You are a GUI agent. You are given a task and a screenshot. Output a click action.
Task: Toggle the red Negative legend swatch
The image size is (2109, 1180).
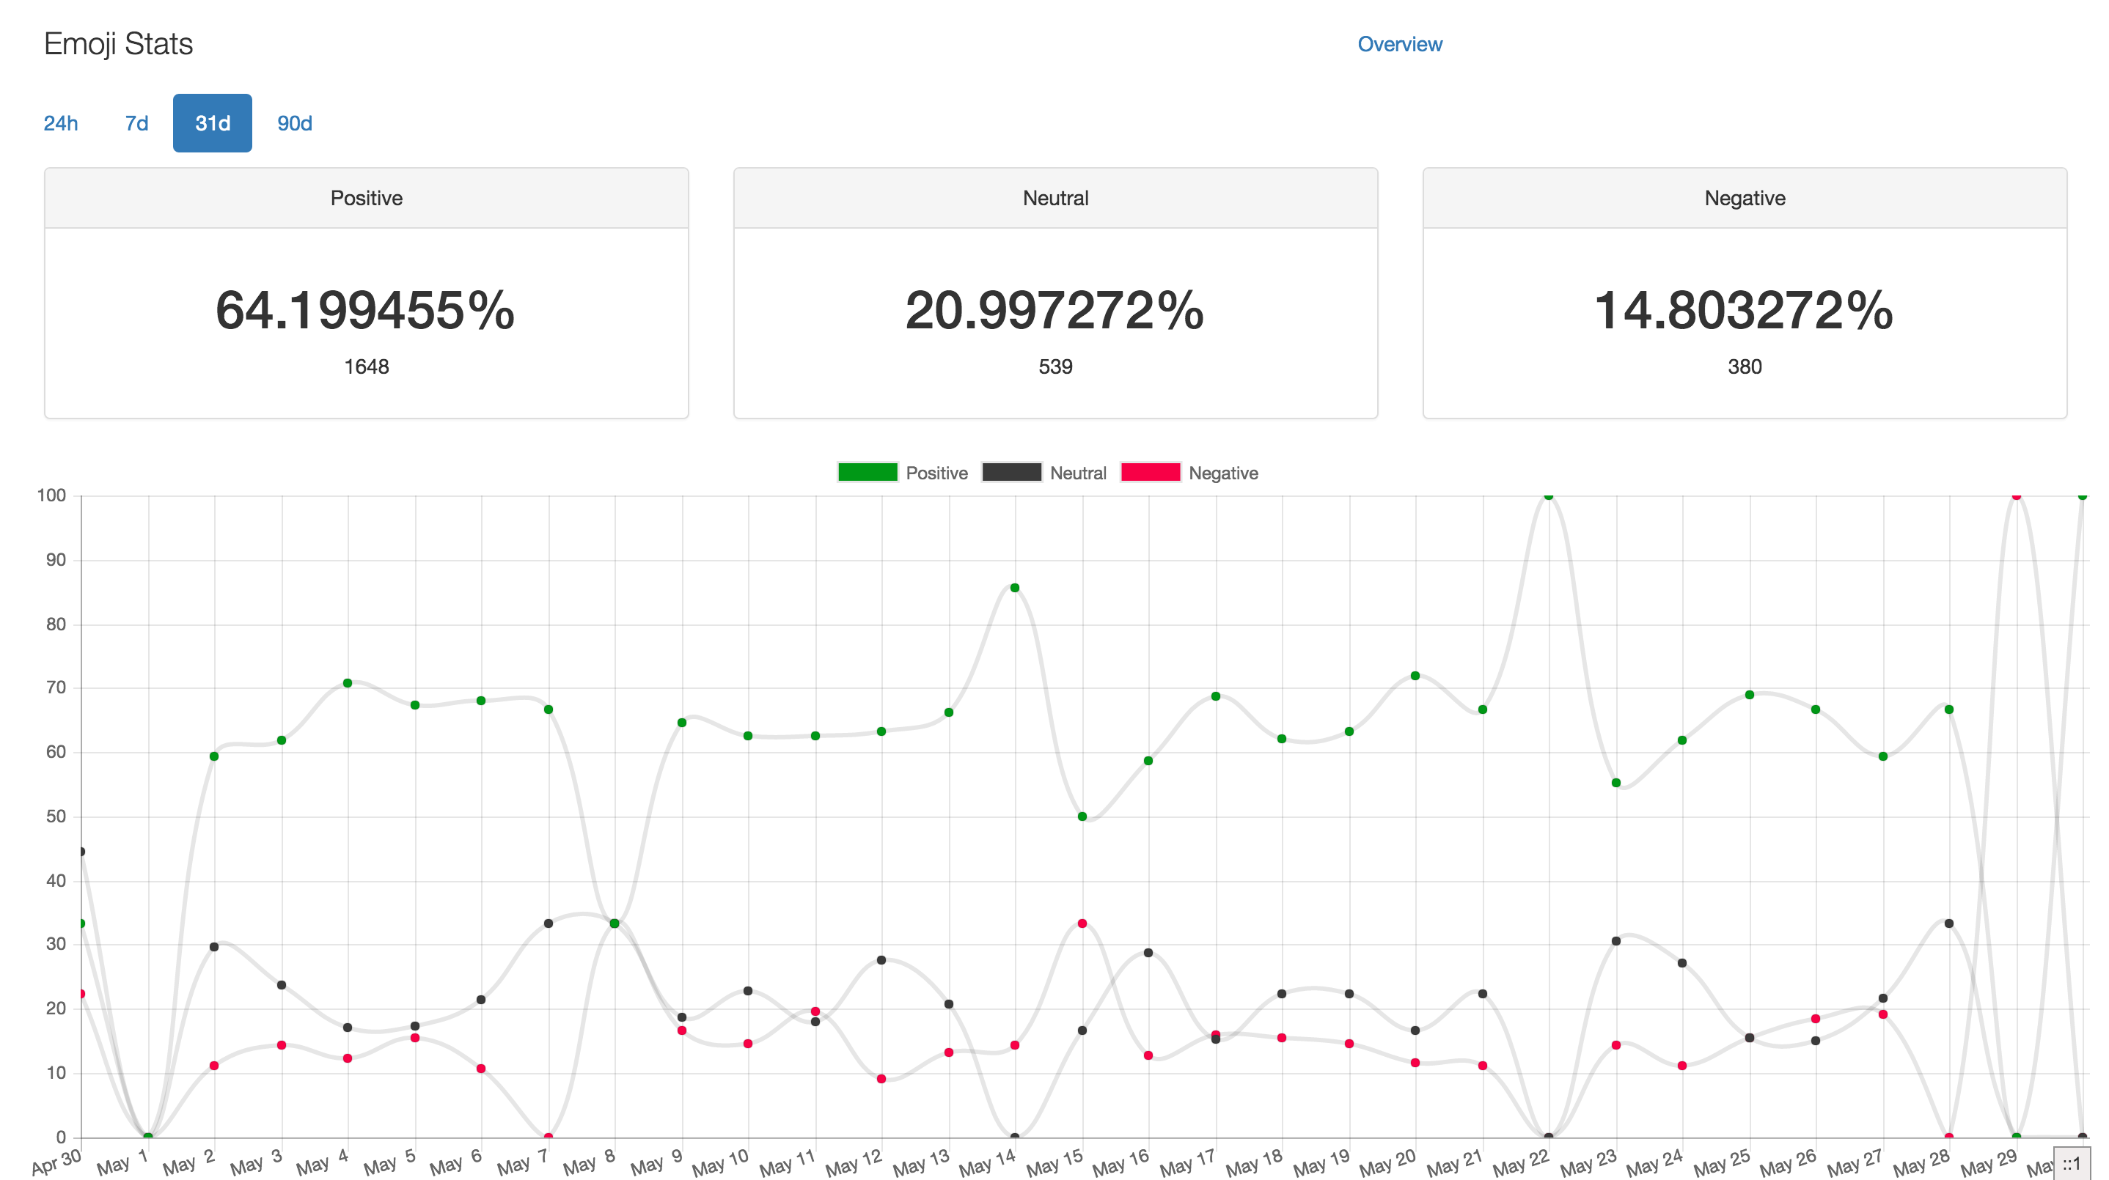[1150, 473]
